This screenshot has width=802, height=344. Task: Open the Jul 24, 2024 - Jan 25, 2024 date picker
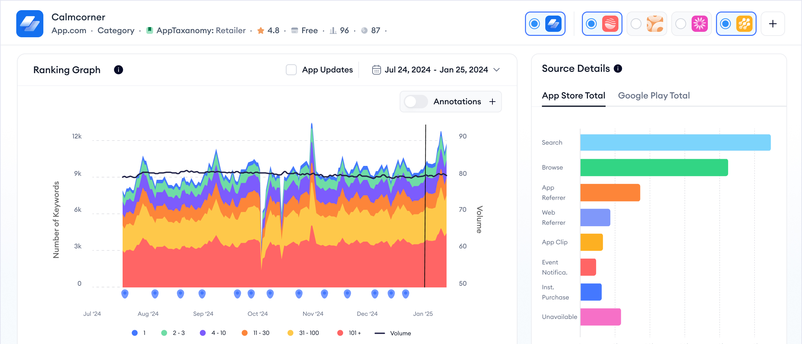tap(436, 70)
